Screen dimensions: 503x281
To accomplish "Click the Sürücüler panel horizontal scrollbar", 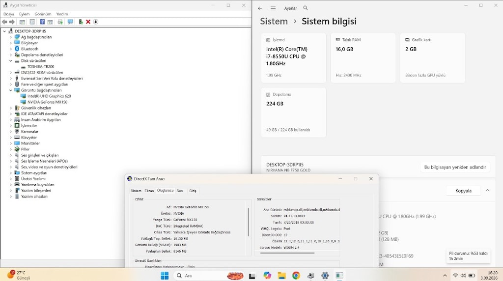I will [x=287, y=253].
